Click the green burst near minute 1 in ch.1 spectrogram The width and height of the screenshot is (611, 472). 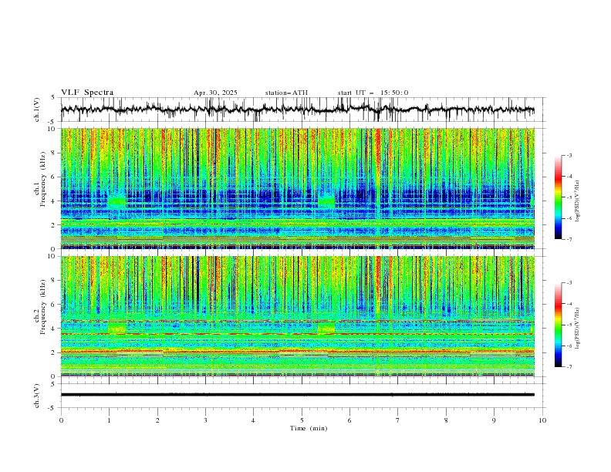[x=117, y=201]
